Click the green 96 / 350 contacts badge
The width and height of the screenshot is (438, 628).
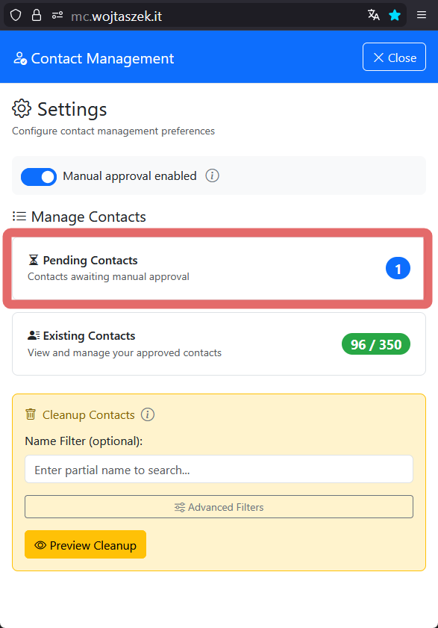pyautogui.click(x=375, y=343)
